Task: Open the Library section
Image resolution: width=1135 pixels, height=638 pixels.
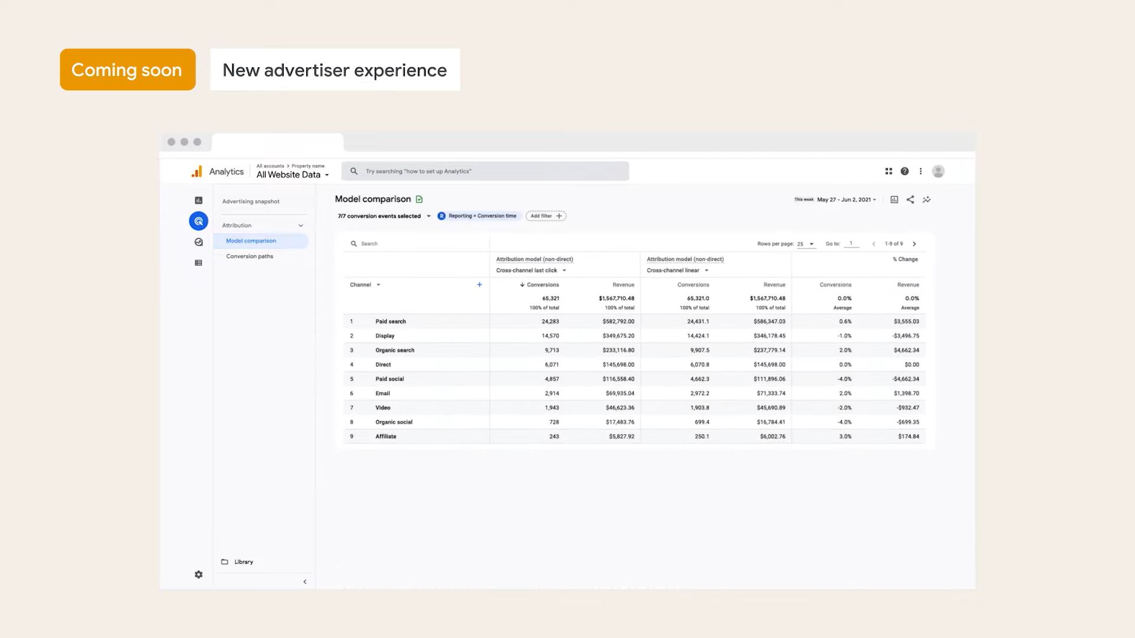Action: (244, 562)
